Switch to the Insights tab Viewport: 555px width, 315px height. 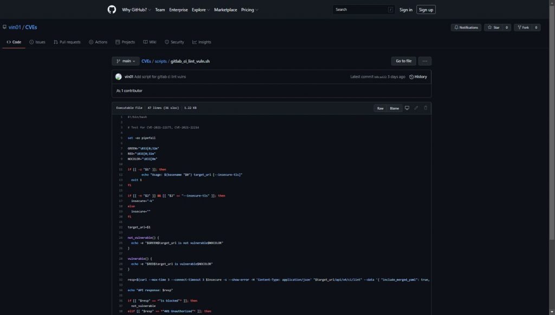202,42
